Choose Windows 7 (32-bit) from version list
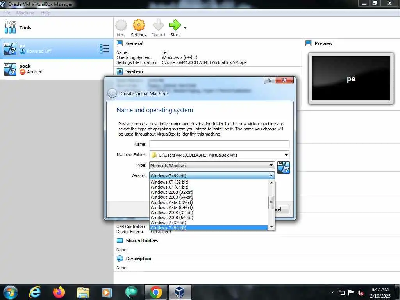The image size is (400, 300). point(209,223)
